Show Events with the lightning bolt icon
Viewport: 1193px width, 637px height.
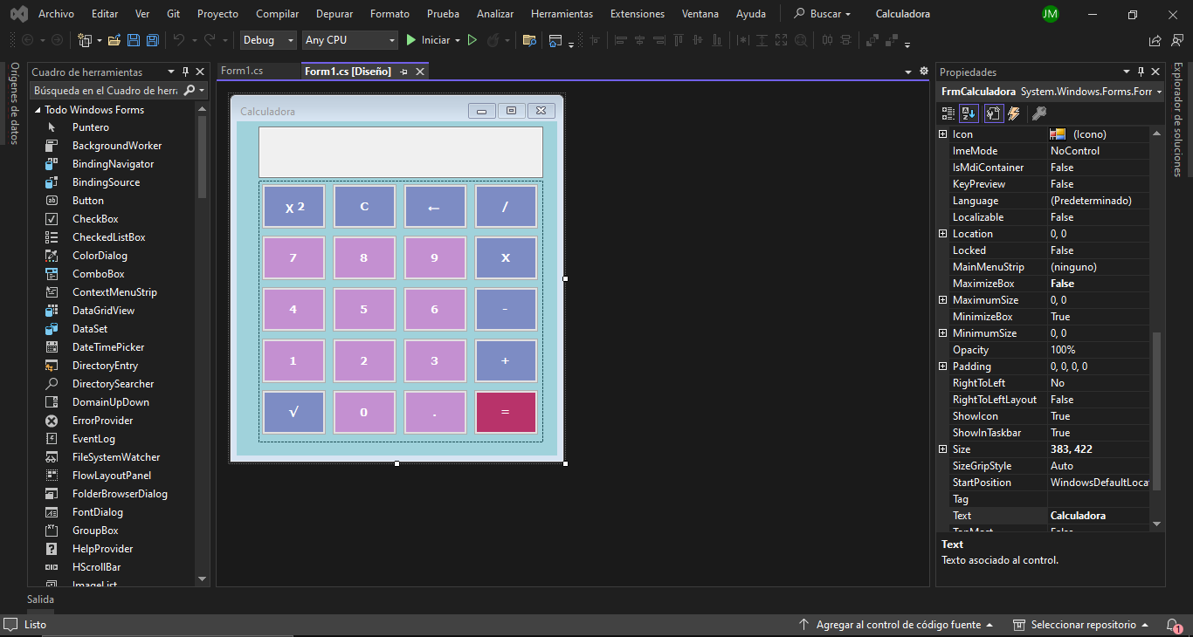[x=1014, y=113]
